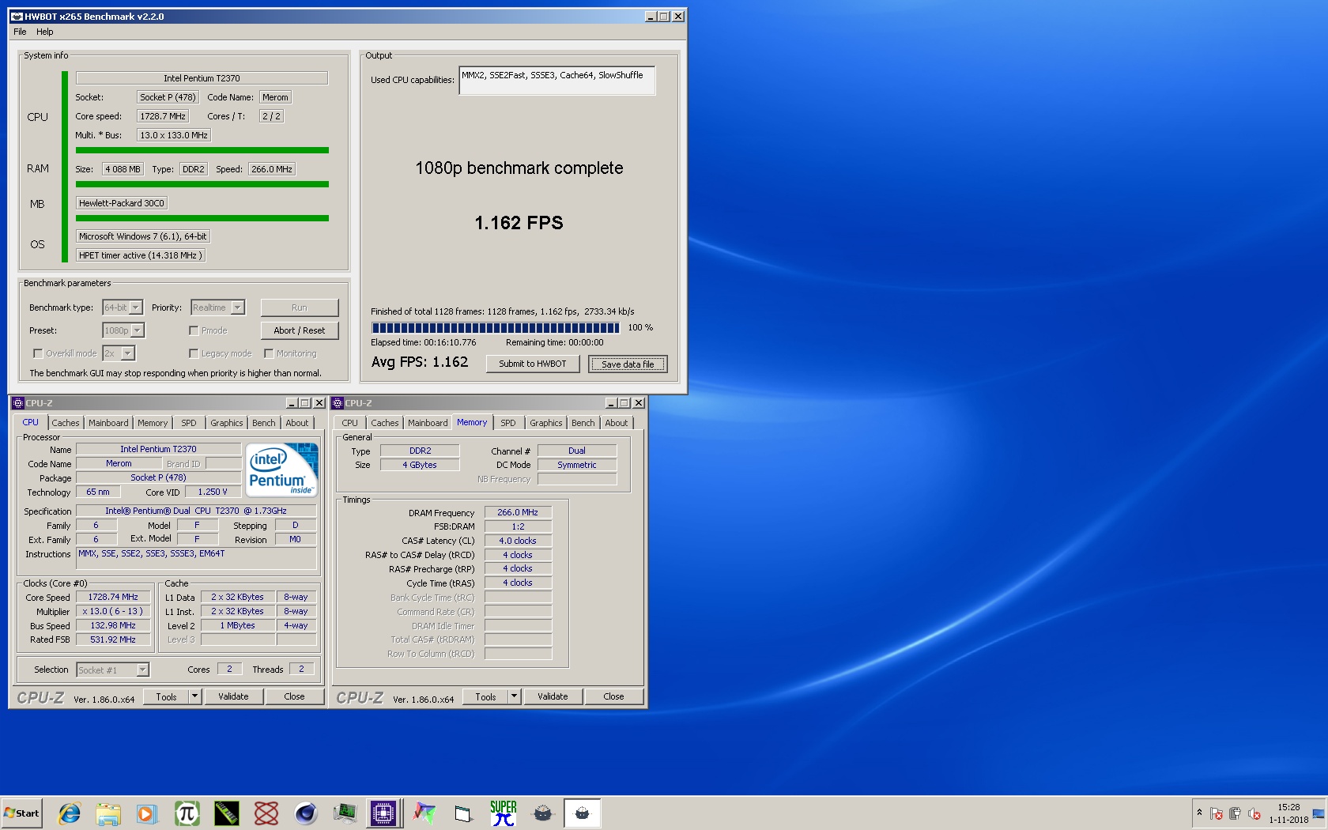
Task: Switch to Mainboard tab in left CPU-Z
Action: pyautogui.click(x=108, y=423)
